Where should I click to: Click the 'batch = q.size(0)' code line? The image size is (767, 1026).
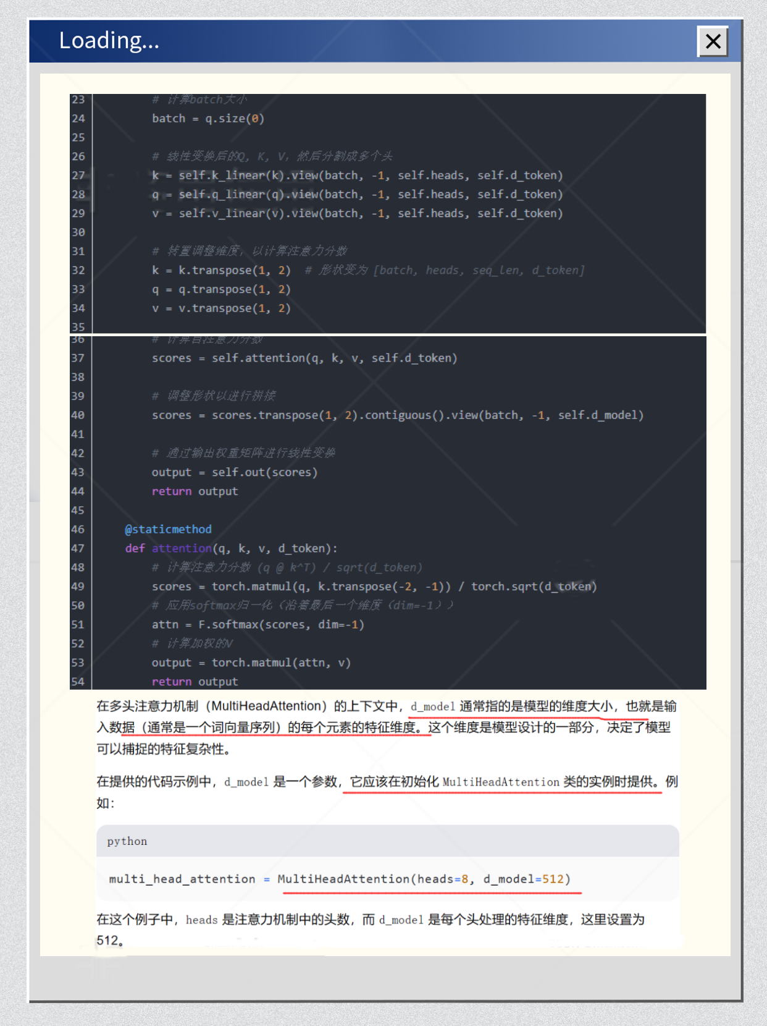pyautogui.click(x=208, y=119)
